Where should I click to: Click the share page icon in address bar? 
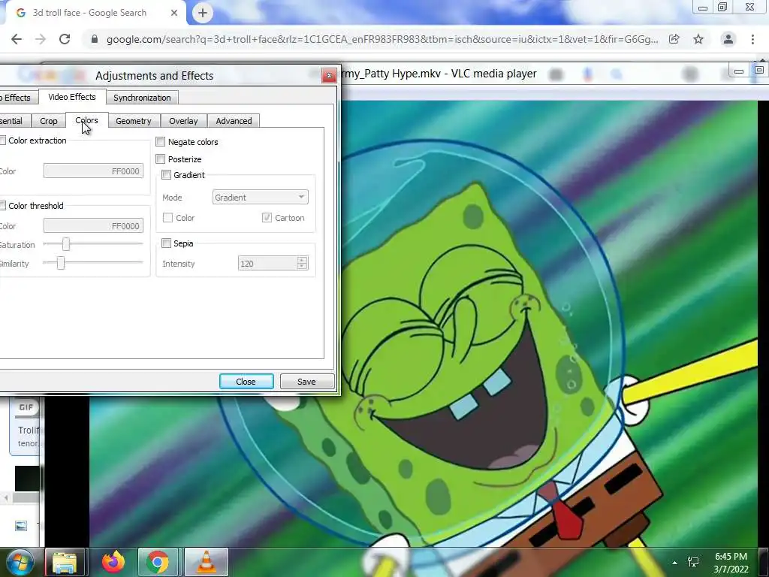click(x=674, y=39)
